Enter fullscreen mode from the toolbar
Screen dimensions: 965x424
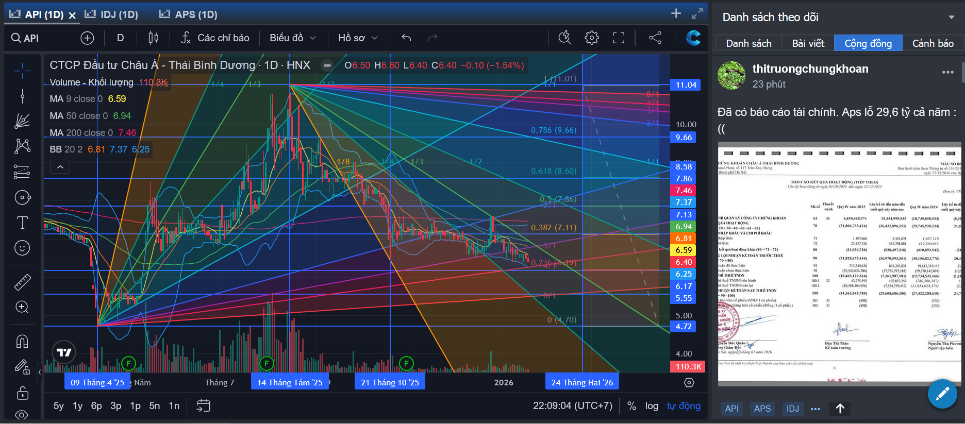(x=619, y=38)
